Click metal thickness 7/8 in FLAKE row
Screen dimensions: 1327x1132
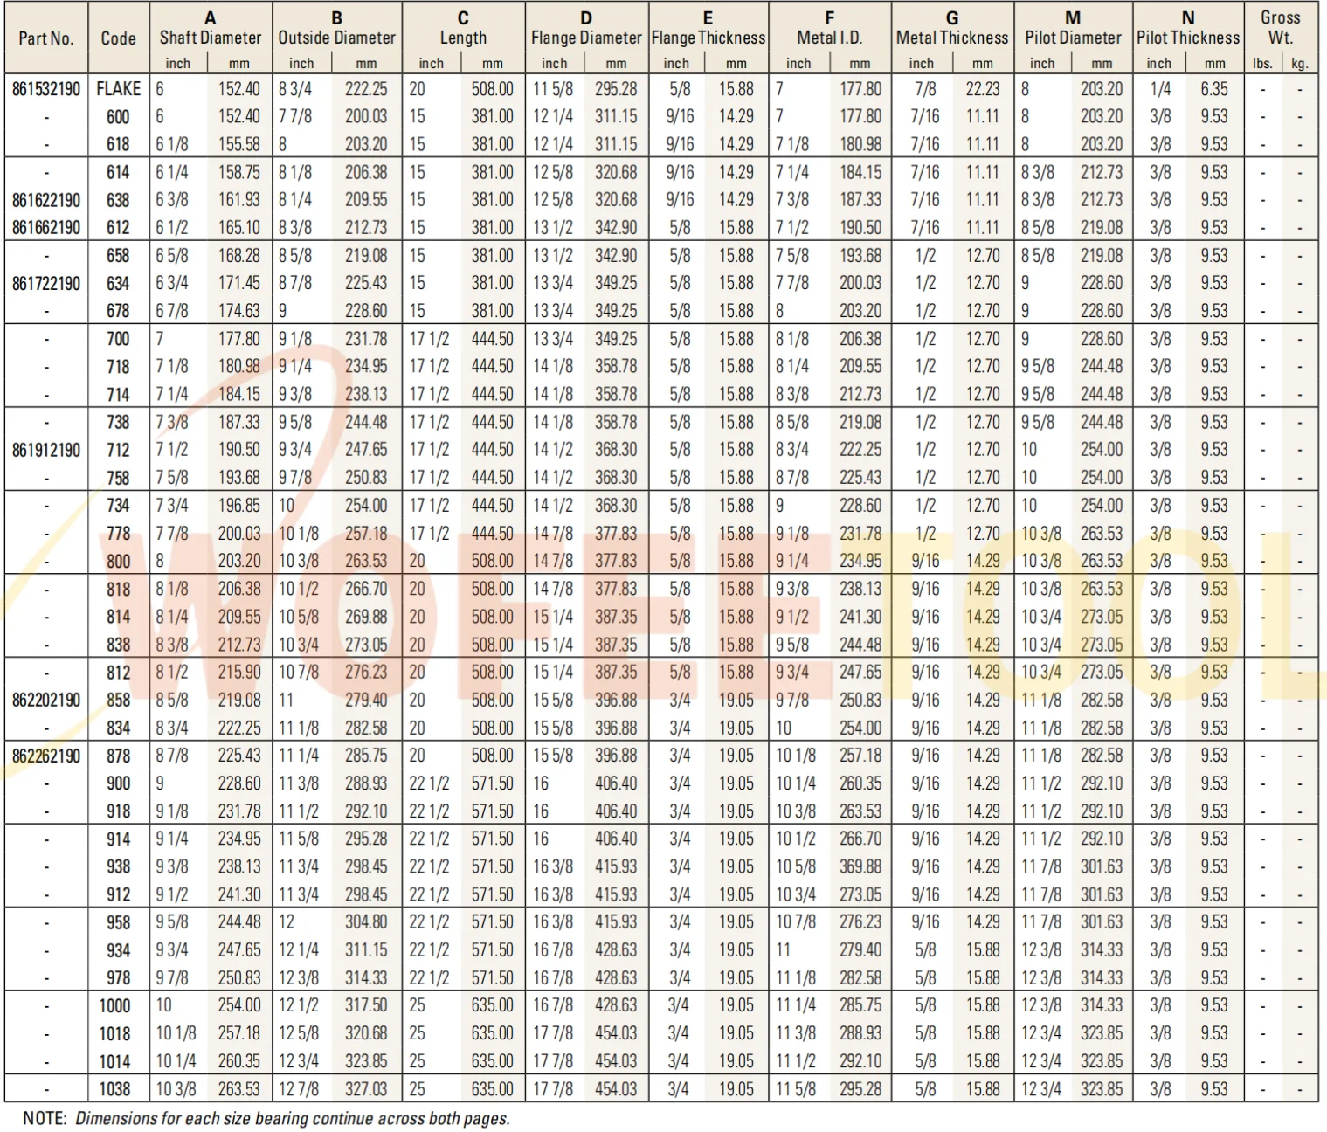[925, 89]
